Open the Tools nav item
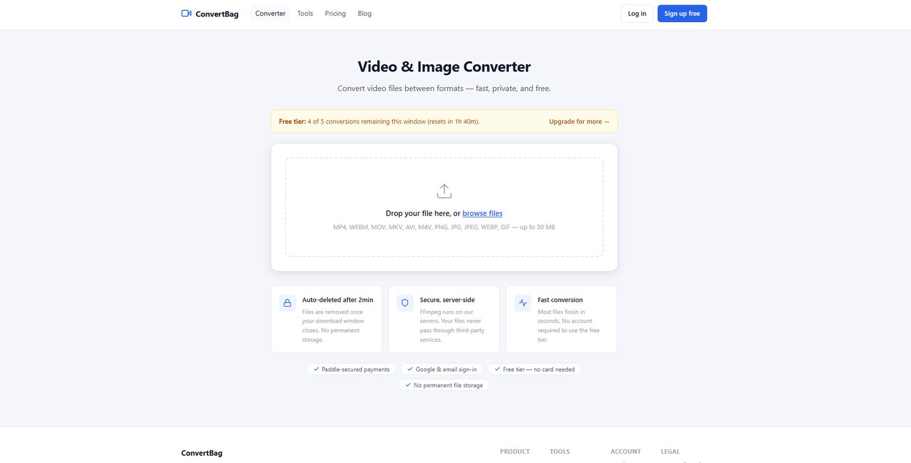 pyautogui.click(x=305, y=14)
